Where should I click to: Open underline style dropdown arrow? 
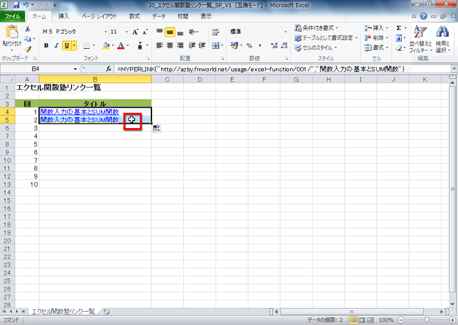click(x=74, y=46)
